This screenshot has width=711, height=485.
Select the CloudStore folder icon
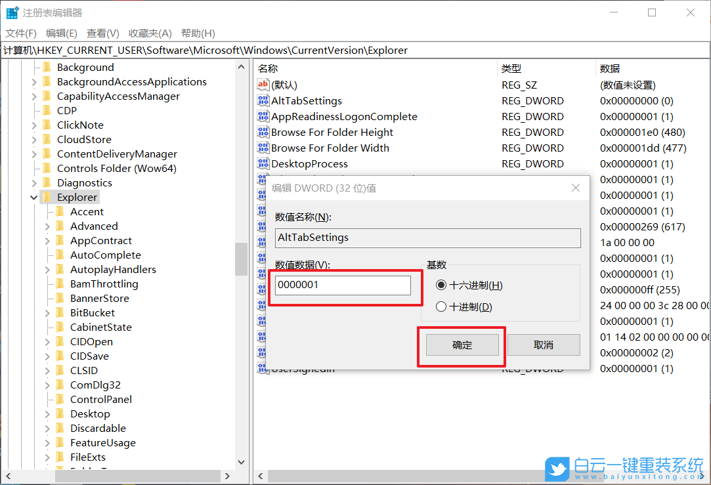tap(47, 139)
